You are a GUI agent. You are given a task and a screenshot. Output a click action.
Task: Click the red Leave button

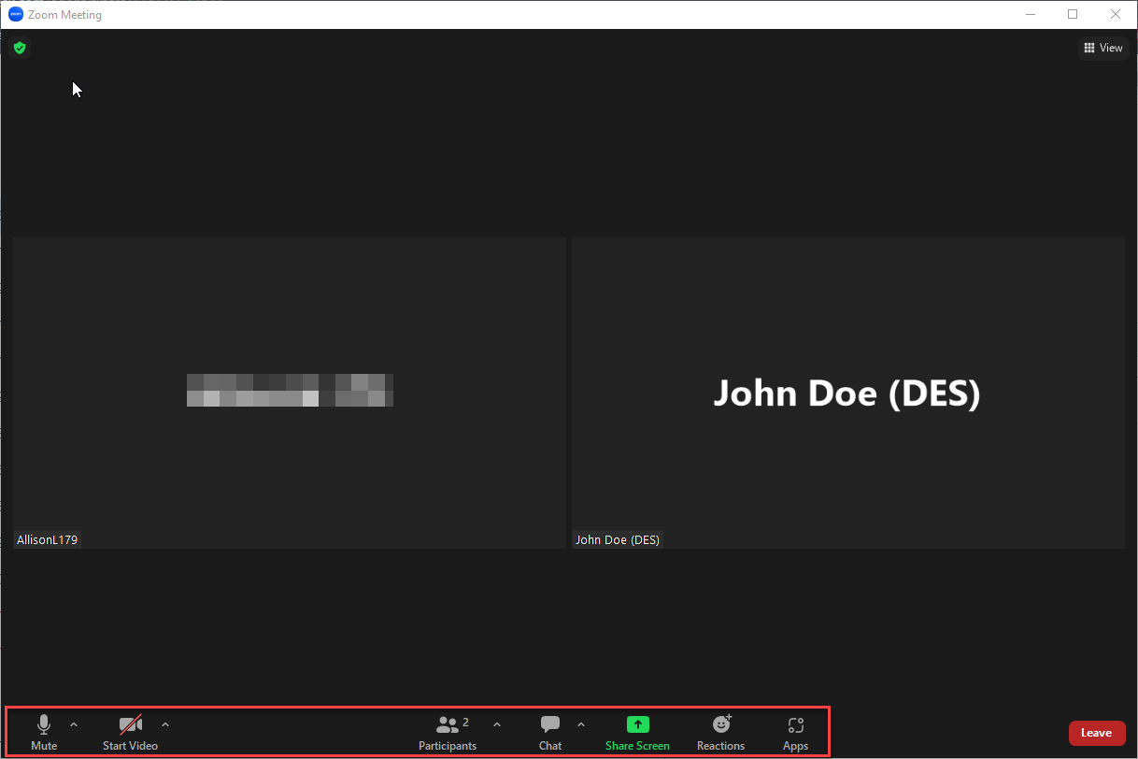point(1097,733)
